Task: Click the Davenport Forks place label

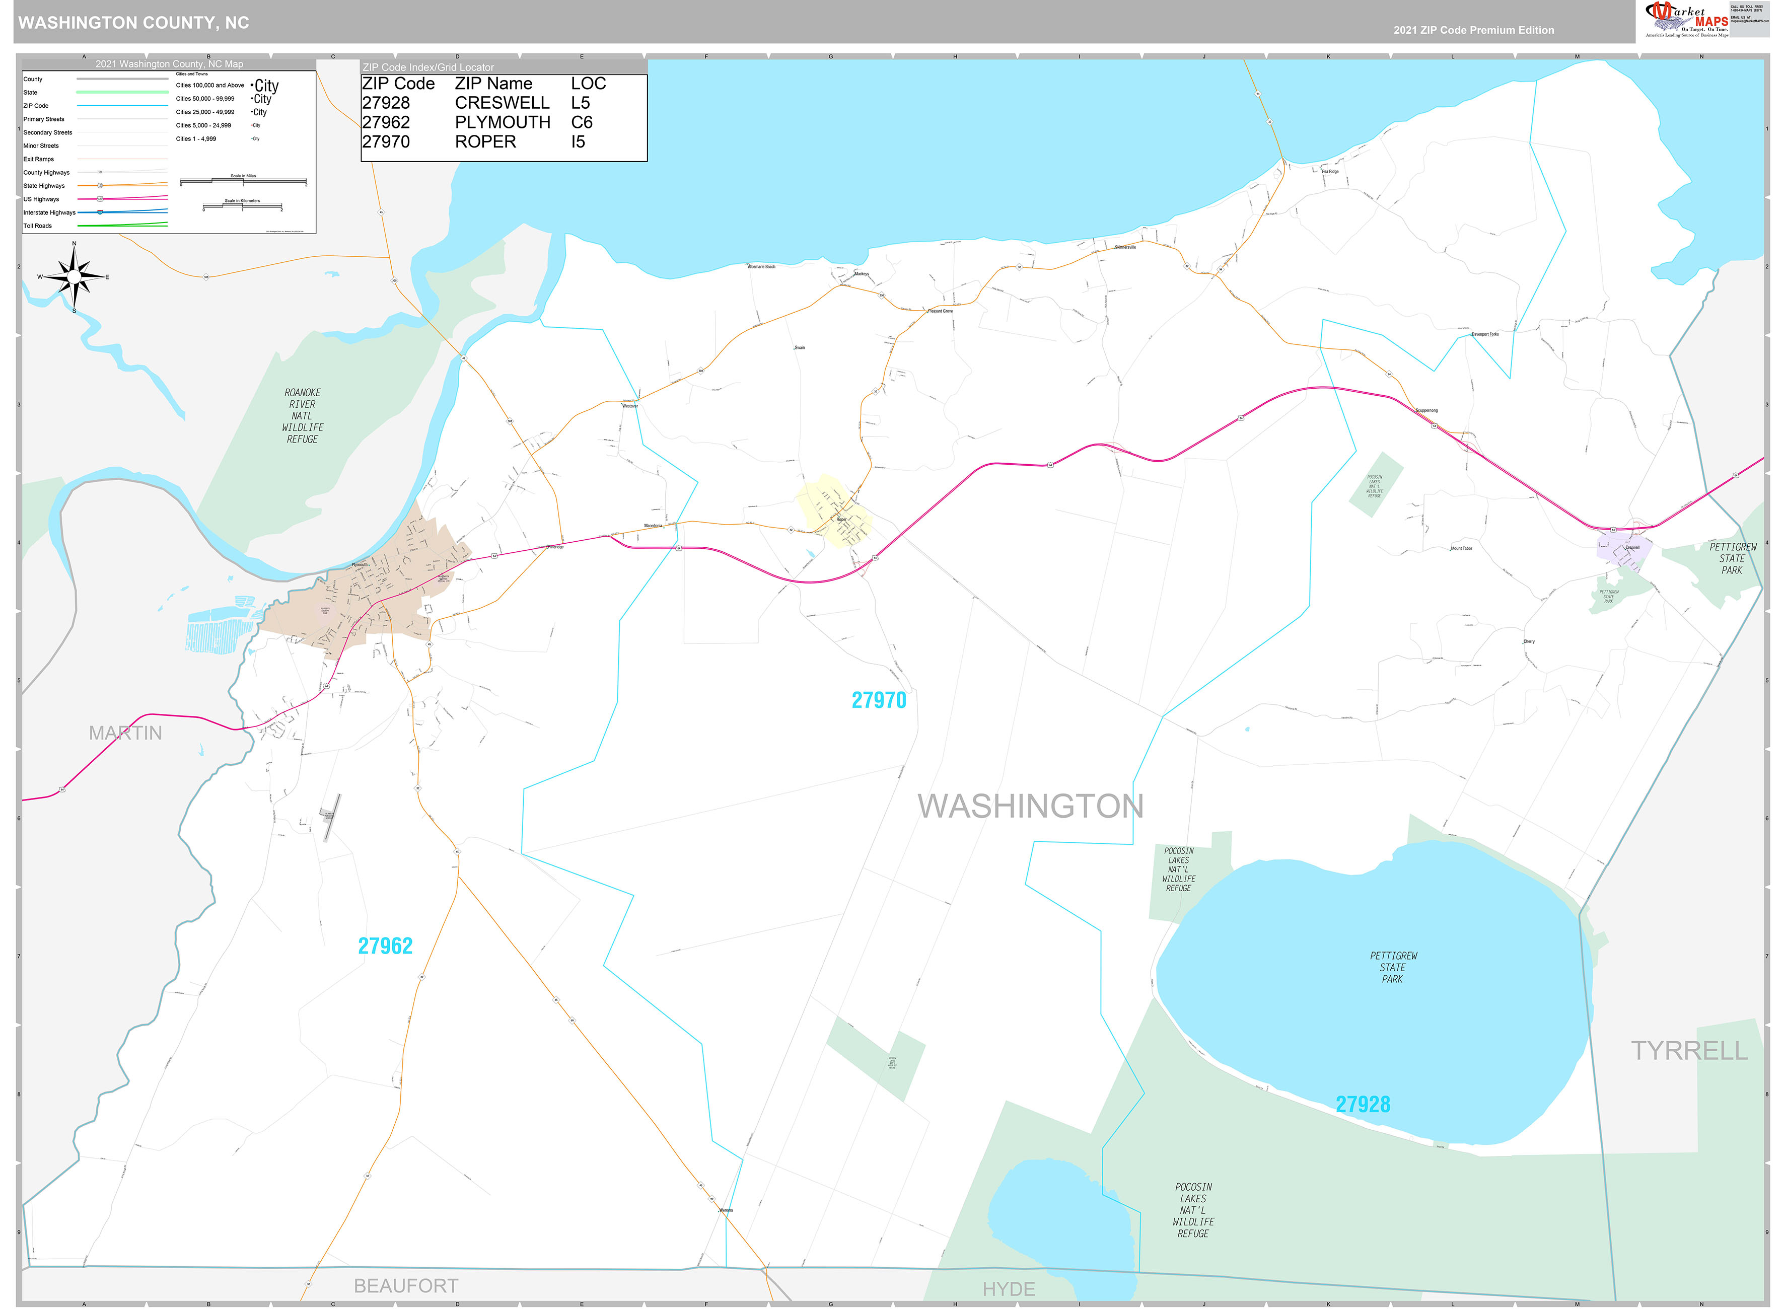Action: [1485, 334]
